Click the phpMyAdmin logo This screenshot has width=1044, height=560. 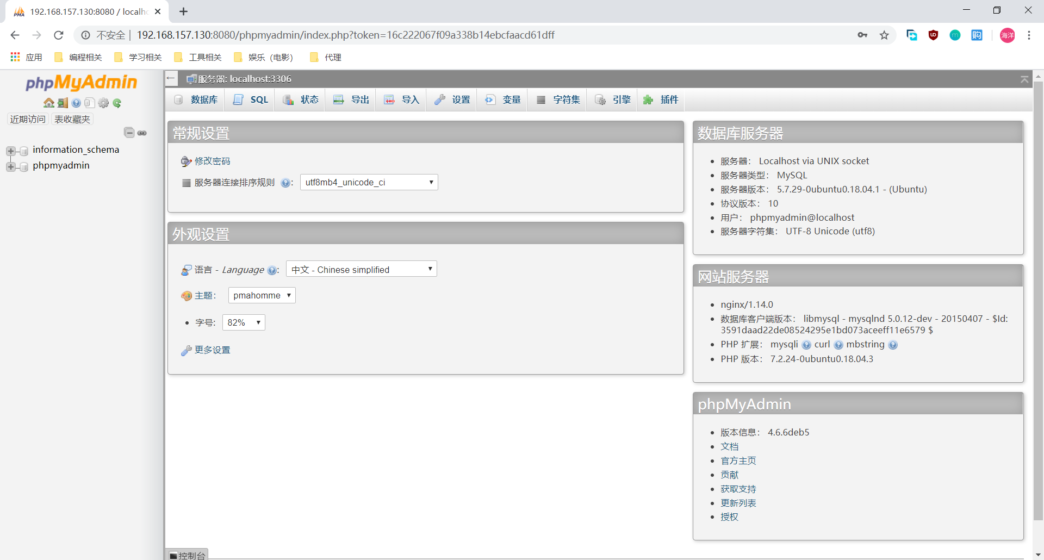pyautogui.click(x=82, y=82)
